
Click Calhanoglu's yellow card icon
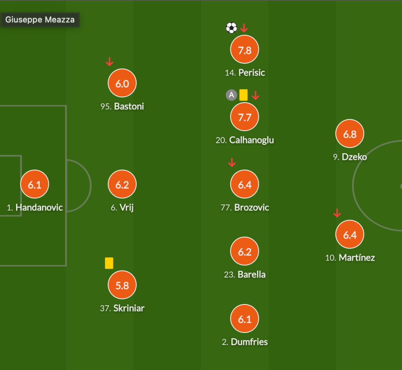point(243,95)
